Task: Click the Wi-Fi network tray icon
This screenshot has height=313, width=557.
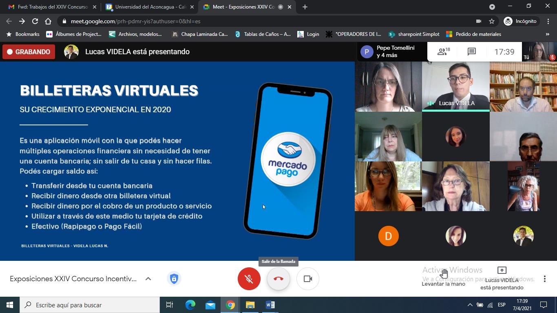Action: coord(490,305)
